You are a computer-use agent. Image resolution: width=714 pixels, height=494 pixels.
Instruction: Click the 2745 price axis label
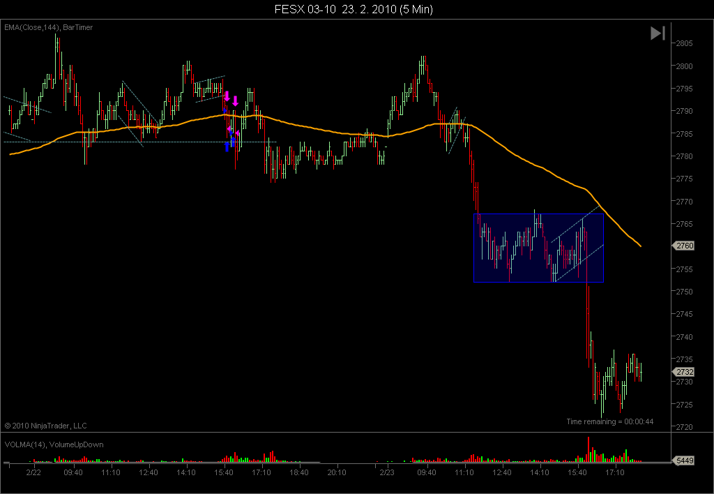click(x=685, y=314)
